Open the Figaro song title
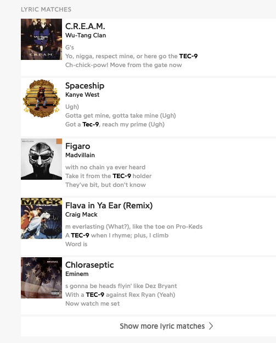The height and width of the screenshot is (343, 276). click(x=78, y=146)
